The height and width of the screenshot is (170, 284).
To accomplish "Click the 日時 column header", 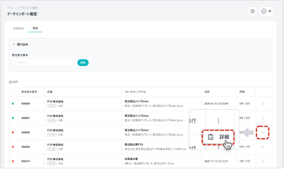I will pos(207,92).
